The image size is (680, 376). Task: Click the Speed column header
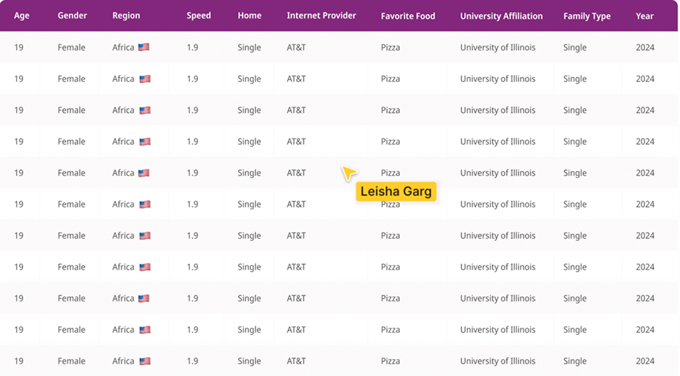(199, 16)
